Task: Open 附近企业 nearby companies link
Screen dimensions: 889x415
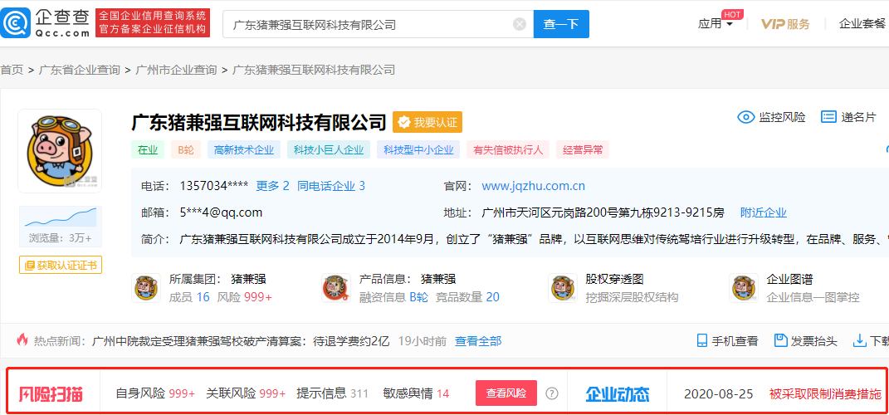Action: coord(764,213)
